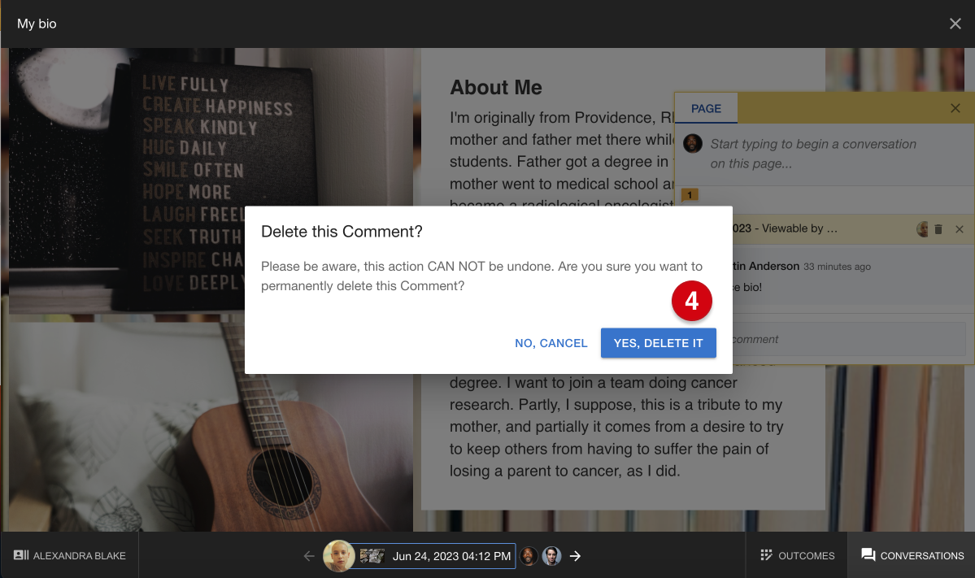Choose No, Cancel in the dialog
Screen dimensions: 975x578
click(x=551, y=343)
